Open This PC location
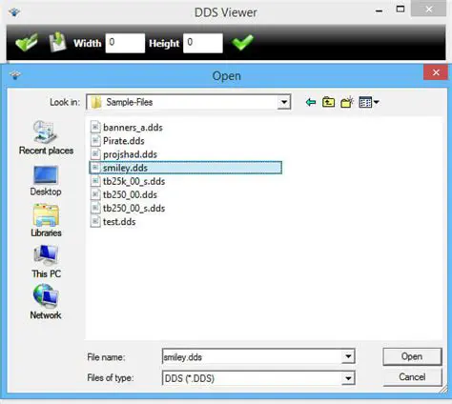The image size is (452, 404). pos(46,262)
